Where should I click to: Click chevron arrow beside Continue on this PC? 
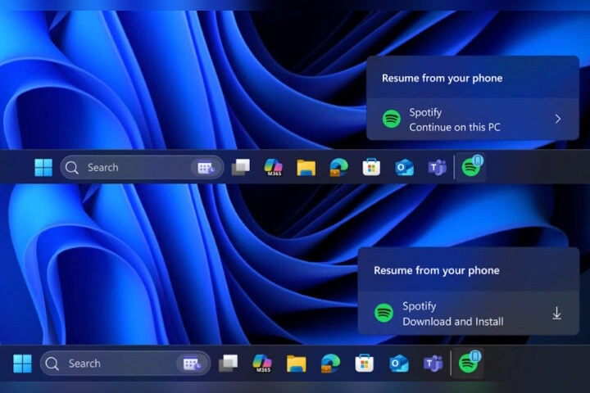coord(558,119)
